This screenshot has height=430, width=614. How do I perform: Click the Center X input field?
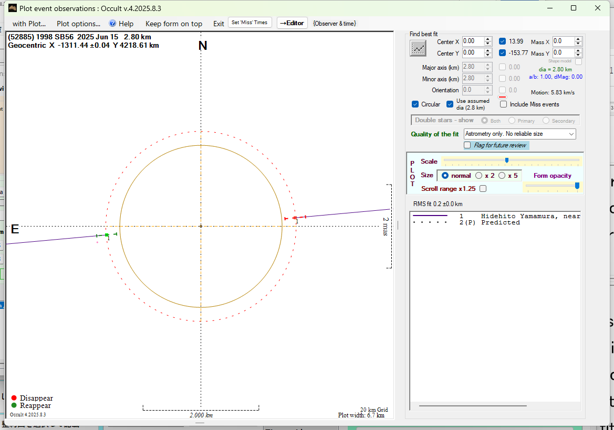click(x=473, y=41)
